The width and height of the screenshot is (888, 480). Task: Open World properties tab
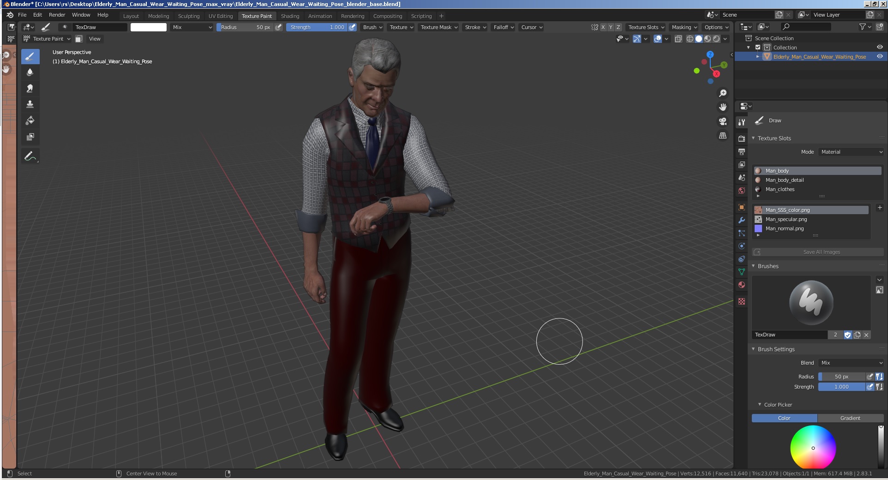[742, 191]
